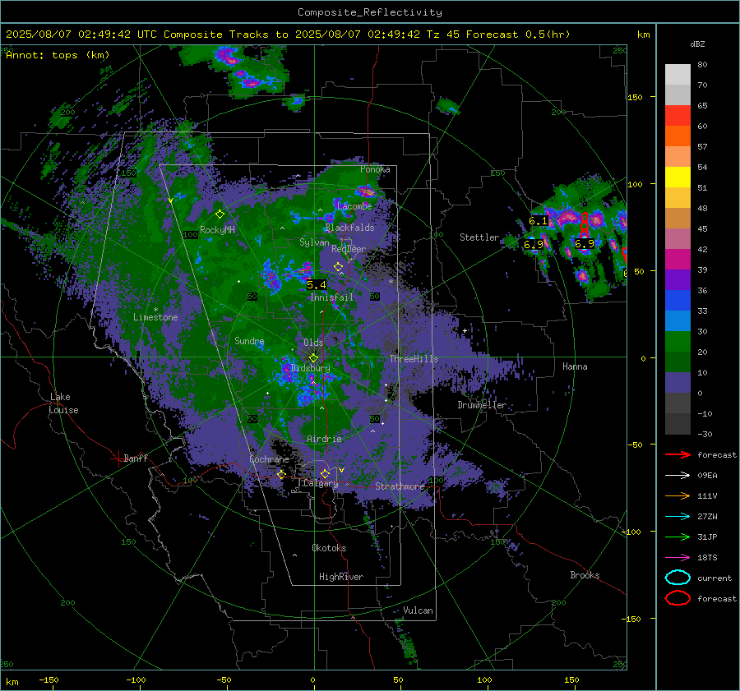Image resolution: width=740 pixels, height=691 pixels.
Task: Click the Calgary city label
Action: tap(321, 483)
